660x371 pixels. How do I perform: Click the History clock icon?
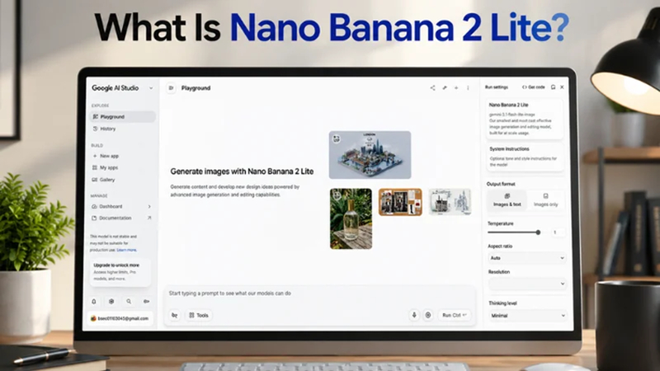[x=95, y=129]
